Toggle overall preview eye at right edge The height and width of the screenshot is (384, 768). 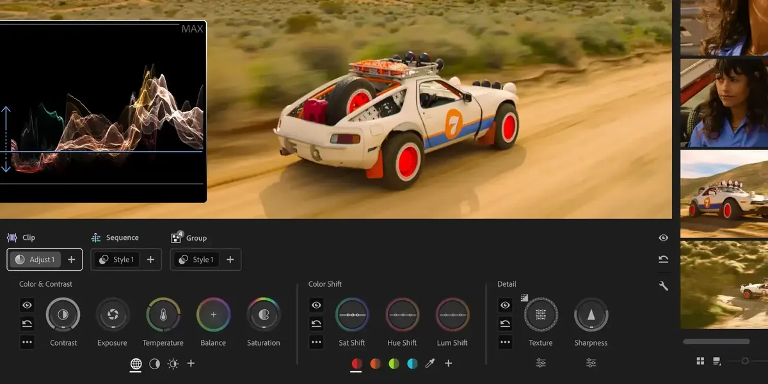click(664, 237)
